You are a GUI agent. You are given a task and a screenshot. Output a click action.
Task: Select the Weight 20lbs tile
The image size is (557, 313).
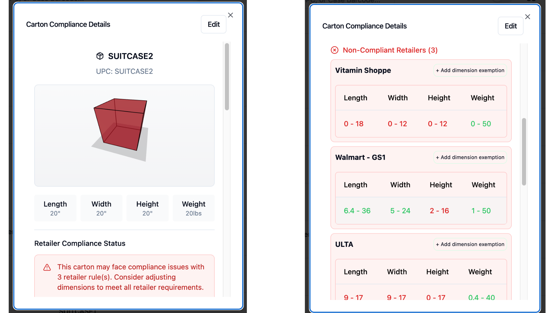[x=193, y=208]
